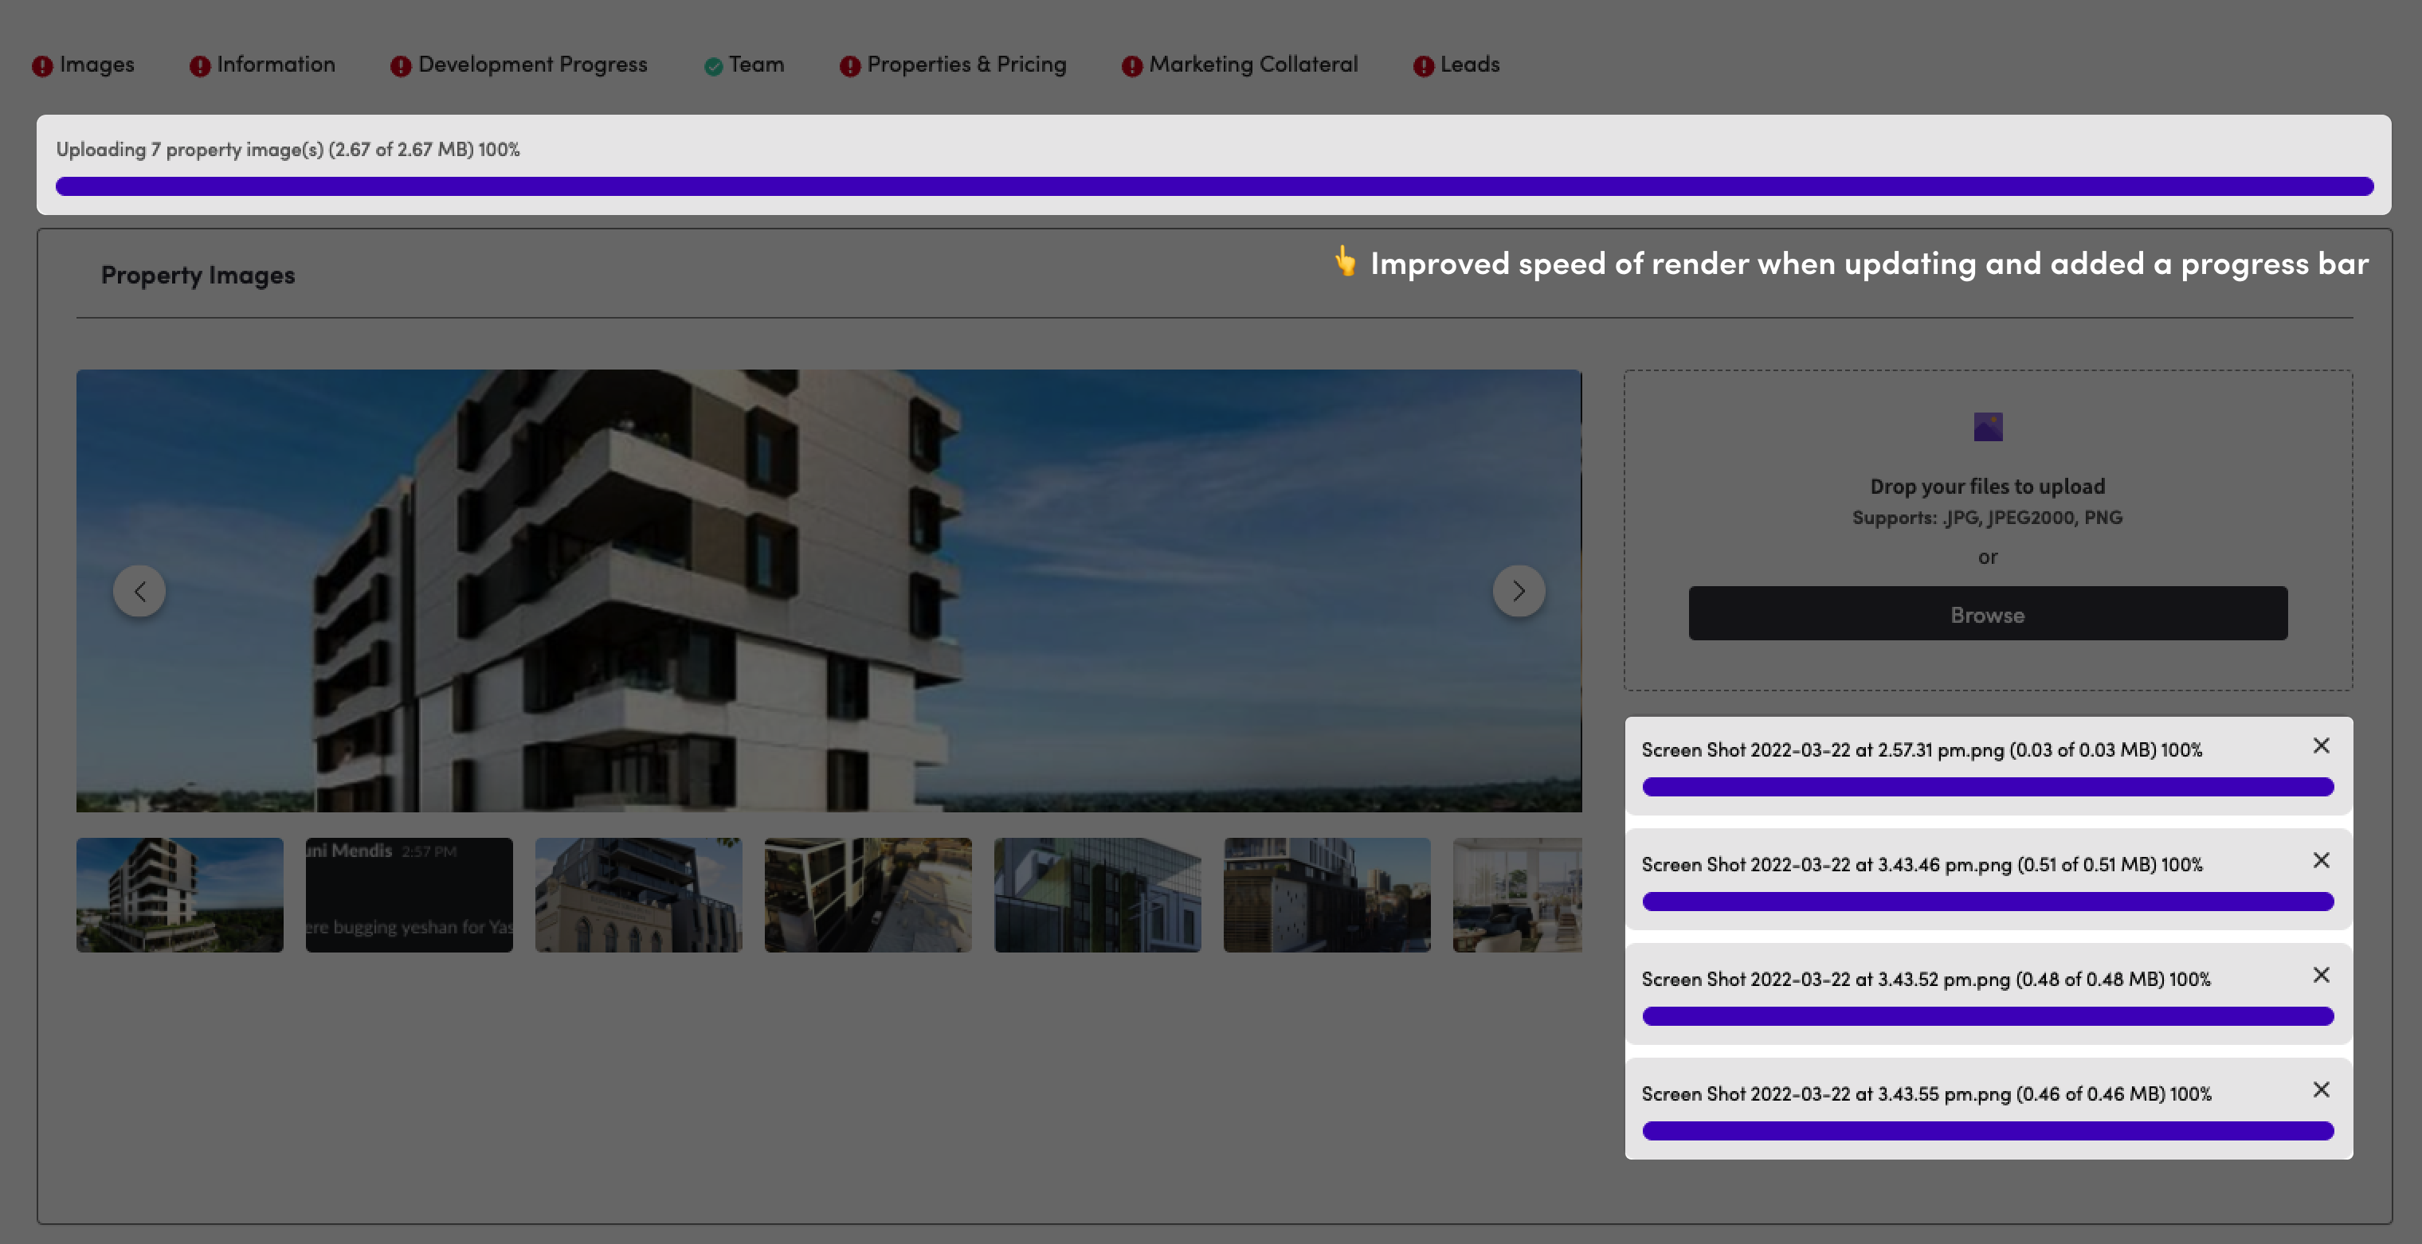This screenshot has width=2422, height=1244.
Task: Remove the 2.57.31 pm screenshot upload
Action: (2321, 745)
